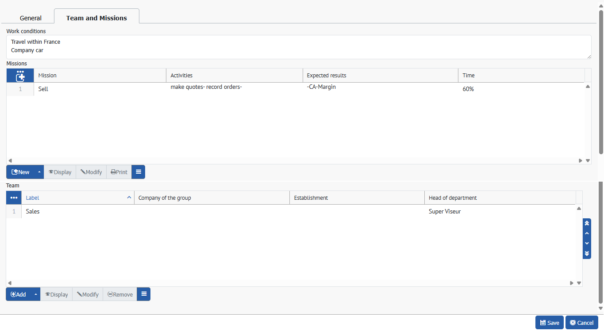The height and width of the screenshot is (335, 604).
Task: Move the Team row to the top
Action: [x=587, y=223]
